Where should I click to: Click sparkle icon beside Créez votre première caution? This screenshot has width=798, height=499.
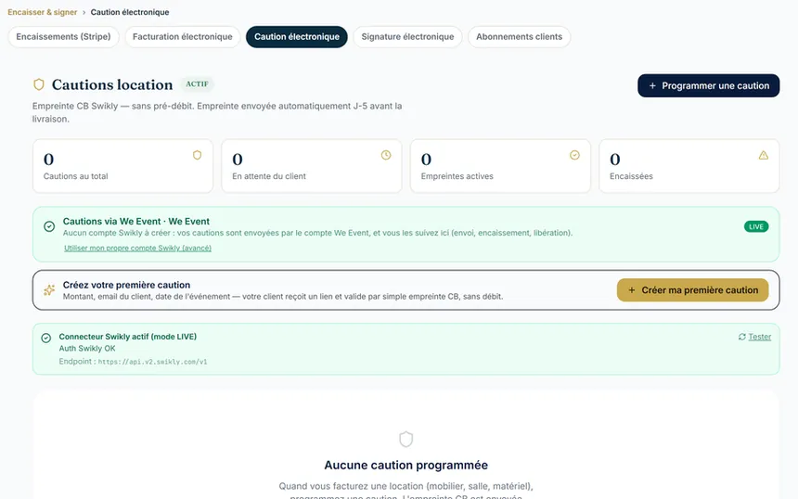(x=49, y=290)
